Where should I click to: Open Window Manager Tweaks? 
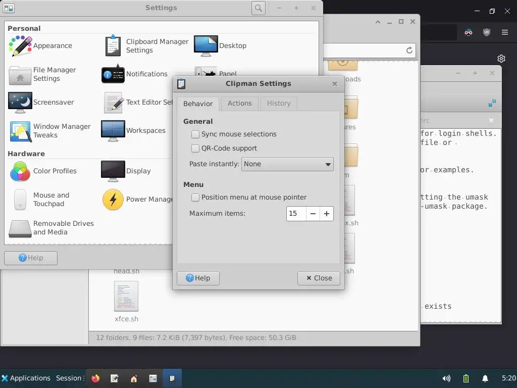[x=49, y=131]
